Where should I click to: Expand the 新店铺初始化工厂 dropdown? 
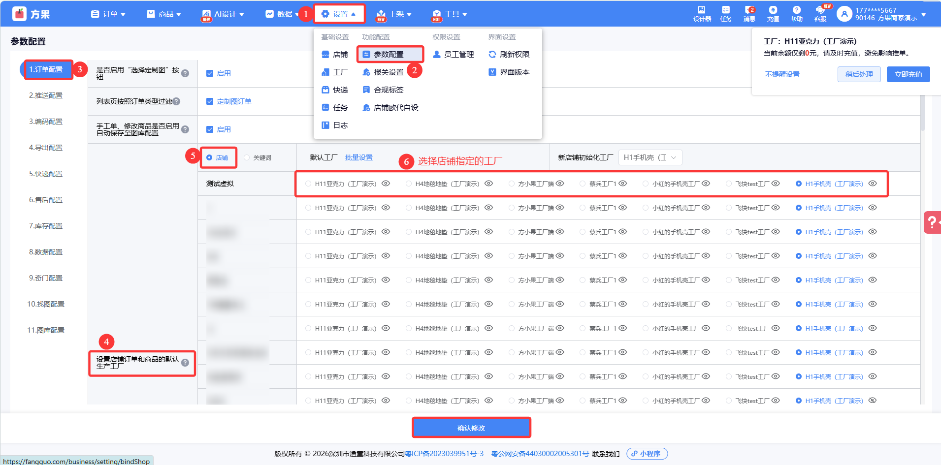click(x=650, y=157)
